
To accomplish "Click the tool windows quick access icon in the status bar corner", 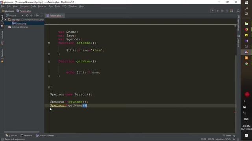I will [2, 139].
